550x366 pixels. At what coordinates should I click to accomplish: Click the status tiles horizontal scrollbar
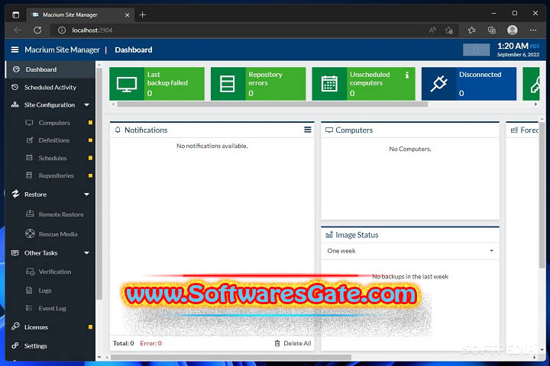273,104
